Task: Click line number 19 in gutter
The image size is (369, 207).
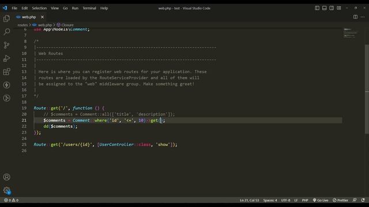Action: pyautogui.click(x=24, y=108)
